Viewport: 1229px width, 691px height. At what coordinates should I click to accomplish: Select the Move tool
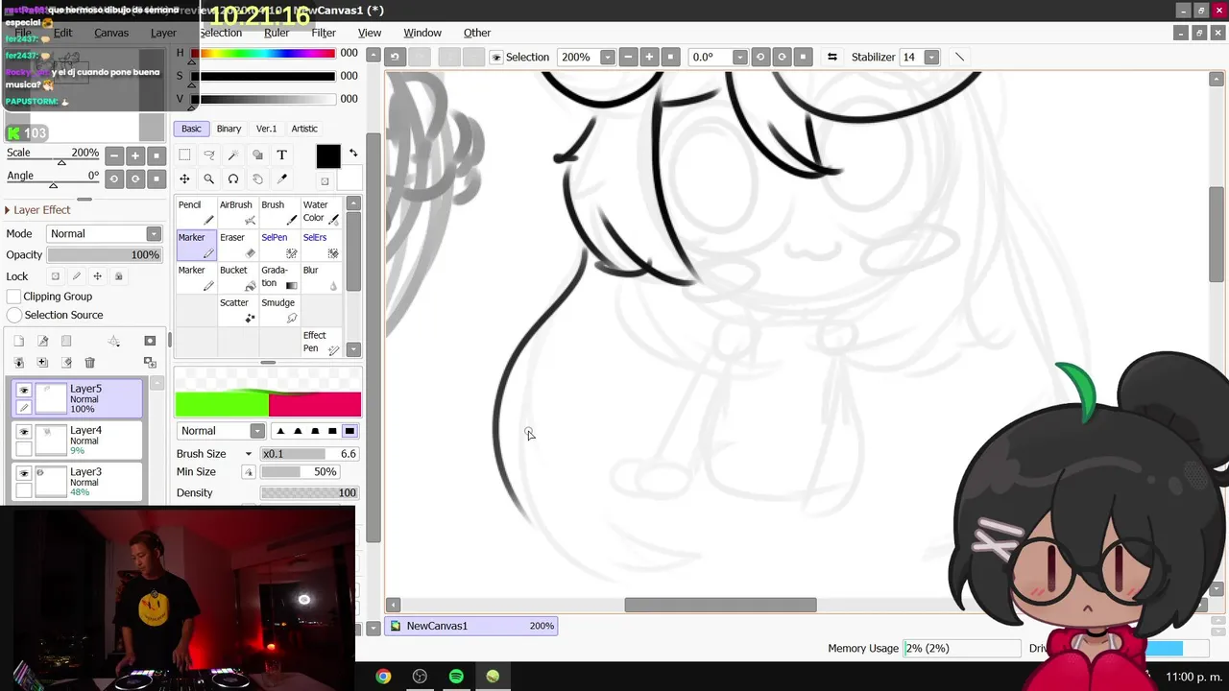pos(184,179)
